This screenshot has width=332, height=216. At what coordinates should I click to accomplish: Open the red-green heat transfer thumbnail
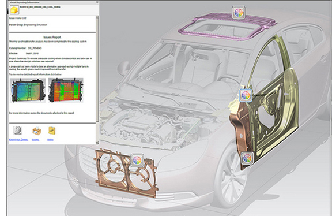[66, 90]
